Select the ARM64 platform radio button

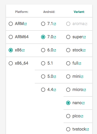(x=11, y=37)
